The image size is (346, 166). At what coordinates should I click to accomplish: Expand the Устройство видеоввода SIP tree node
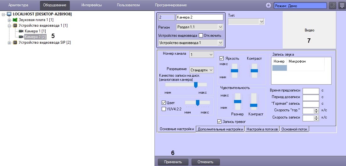pos(9,42)
